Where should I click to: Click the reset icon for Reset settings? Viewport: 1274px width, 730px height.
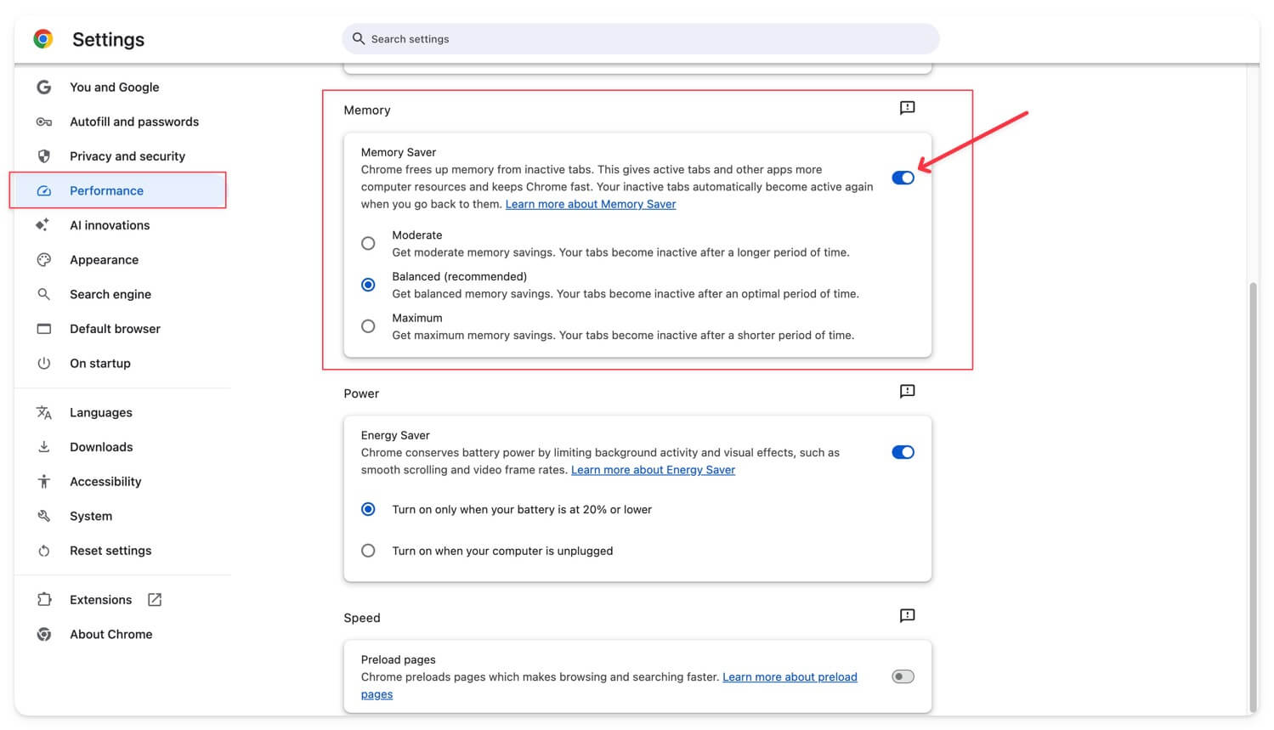44,551
